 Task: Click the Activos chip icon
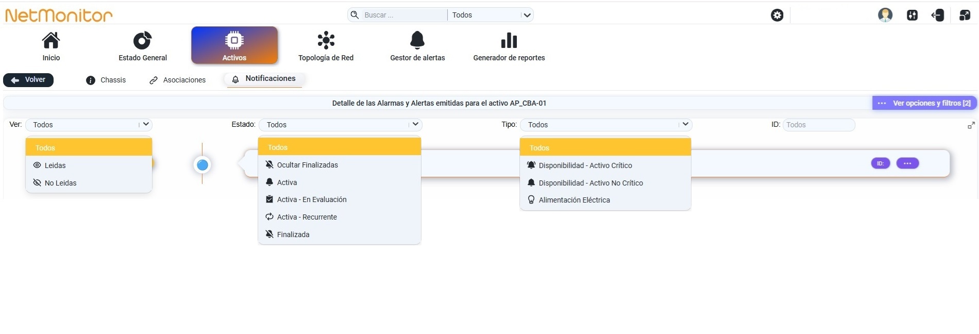(x=234, y=40)
